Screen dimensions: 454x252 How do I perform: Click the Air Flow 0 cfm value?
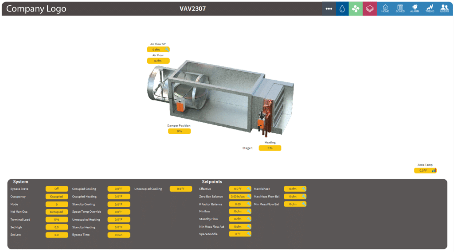pyautogui.click(x=158, y=61)
